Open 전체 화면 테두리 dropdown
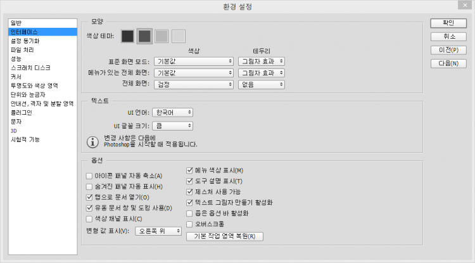The height and width of the screenshot is (263, 475). point(261,84)
